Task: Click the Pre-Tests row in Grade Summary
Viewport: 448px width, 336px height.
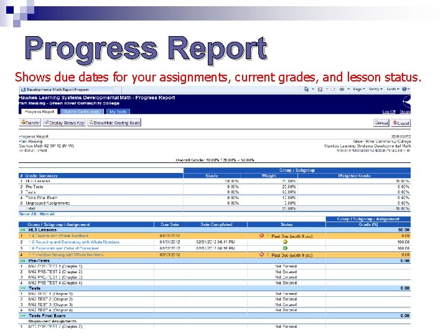Action: coord(215,187)
